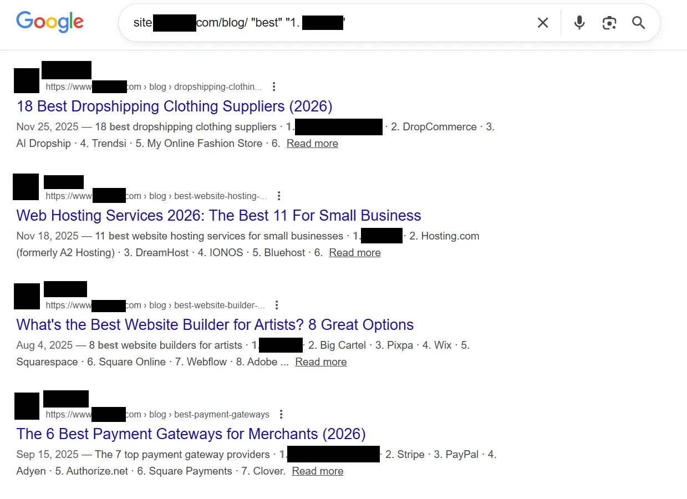Open 18 Best Dropshipping Clothing Suppliers result
This screenshot has width=687, height=499.
pos(175,106)
